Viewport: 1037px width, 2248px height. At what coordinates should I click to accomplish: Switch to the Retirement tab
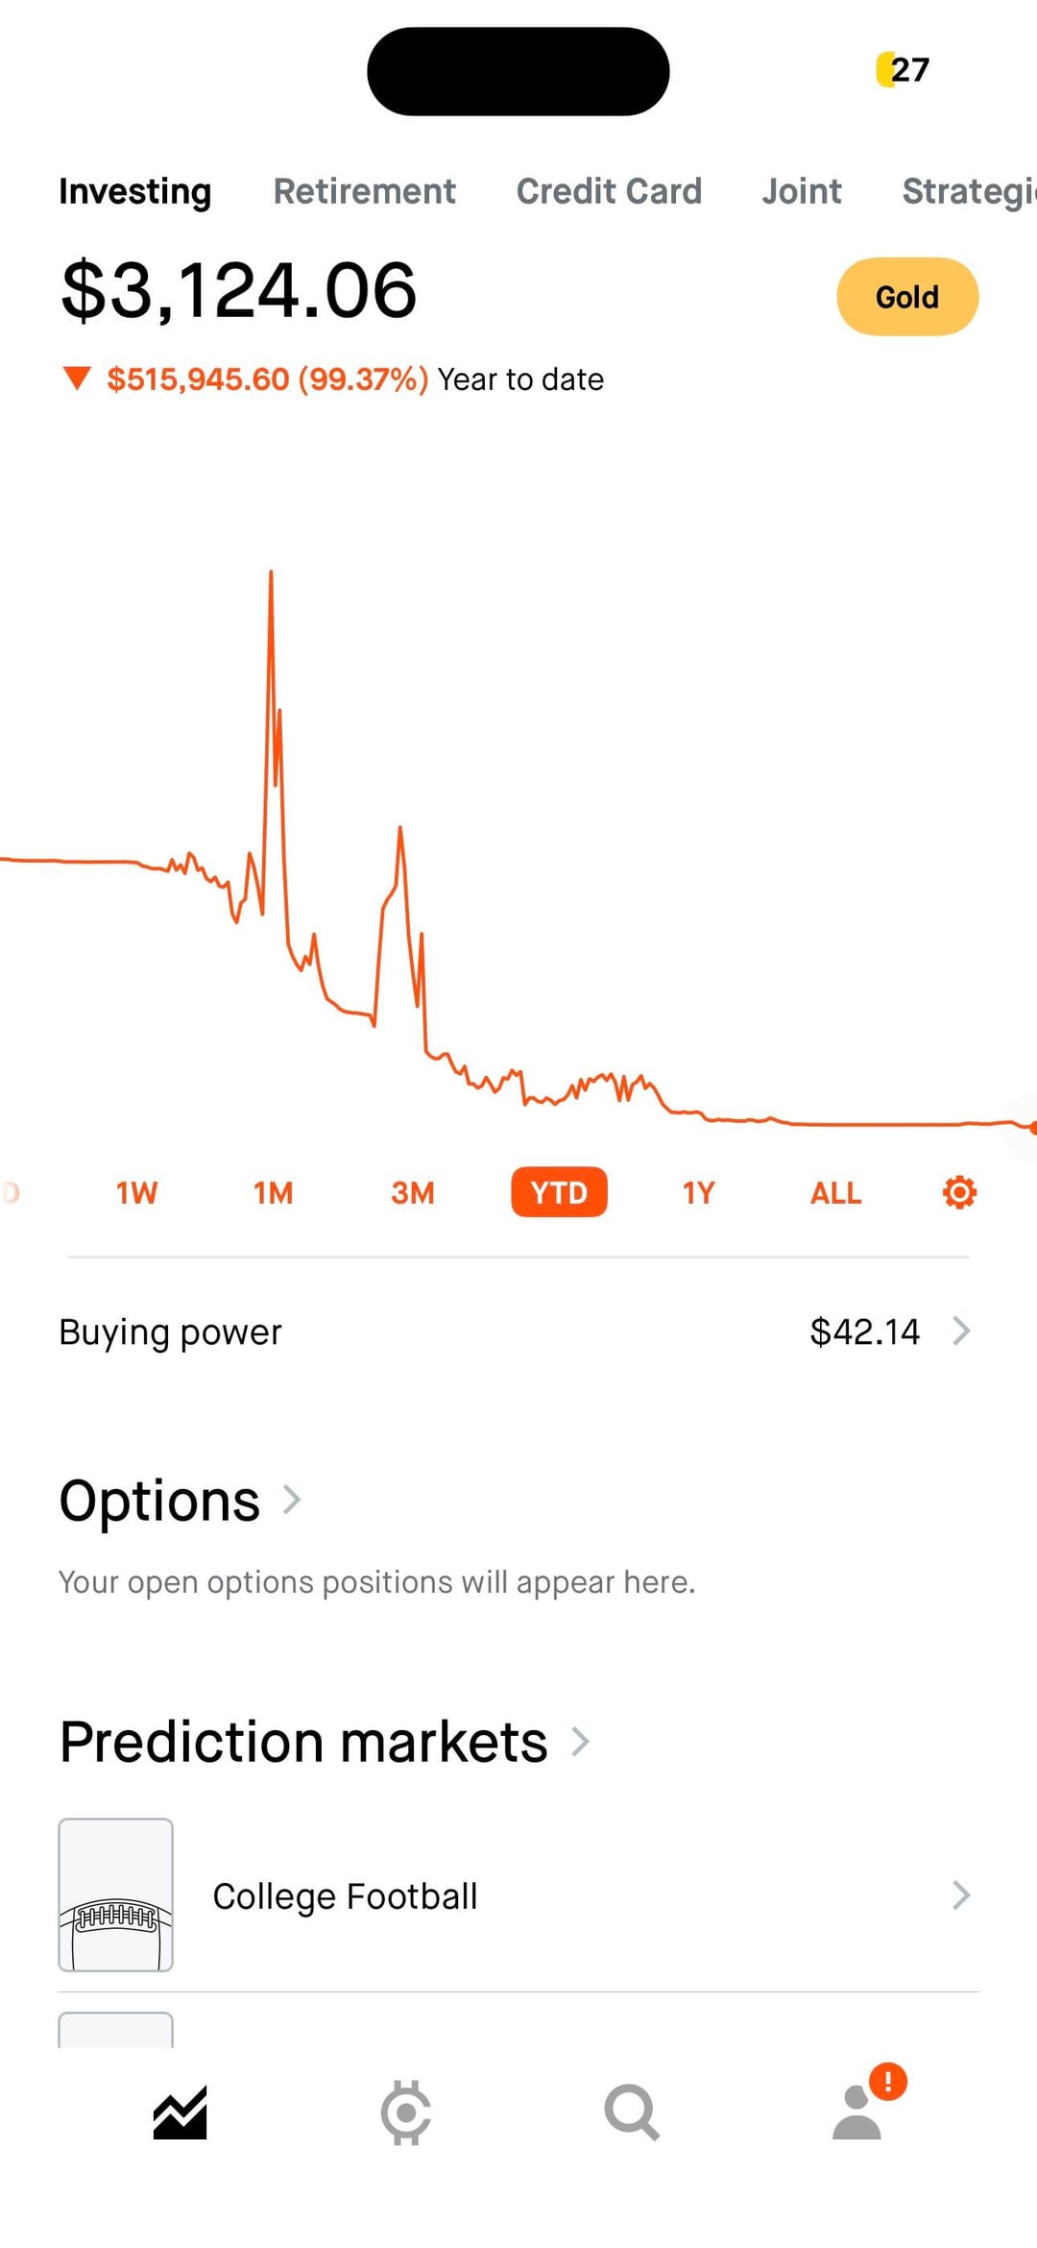pos(365,191)
